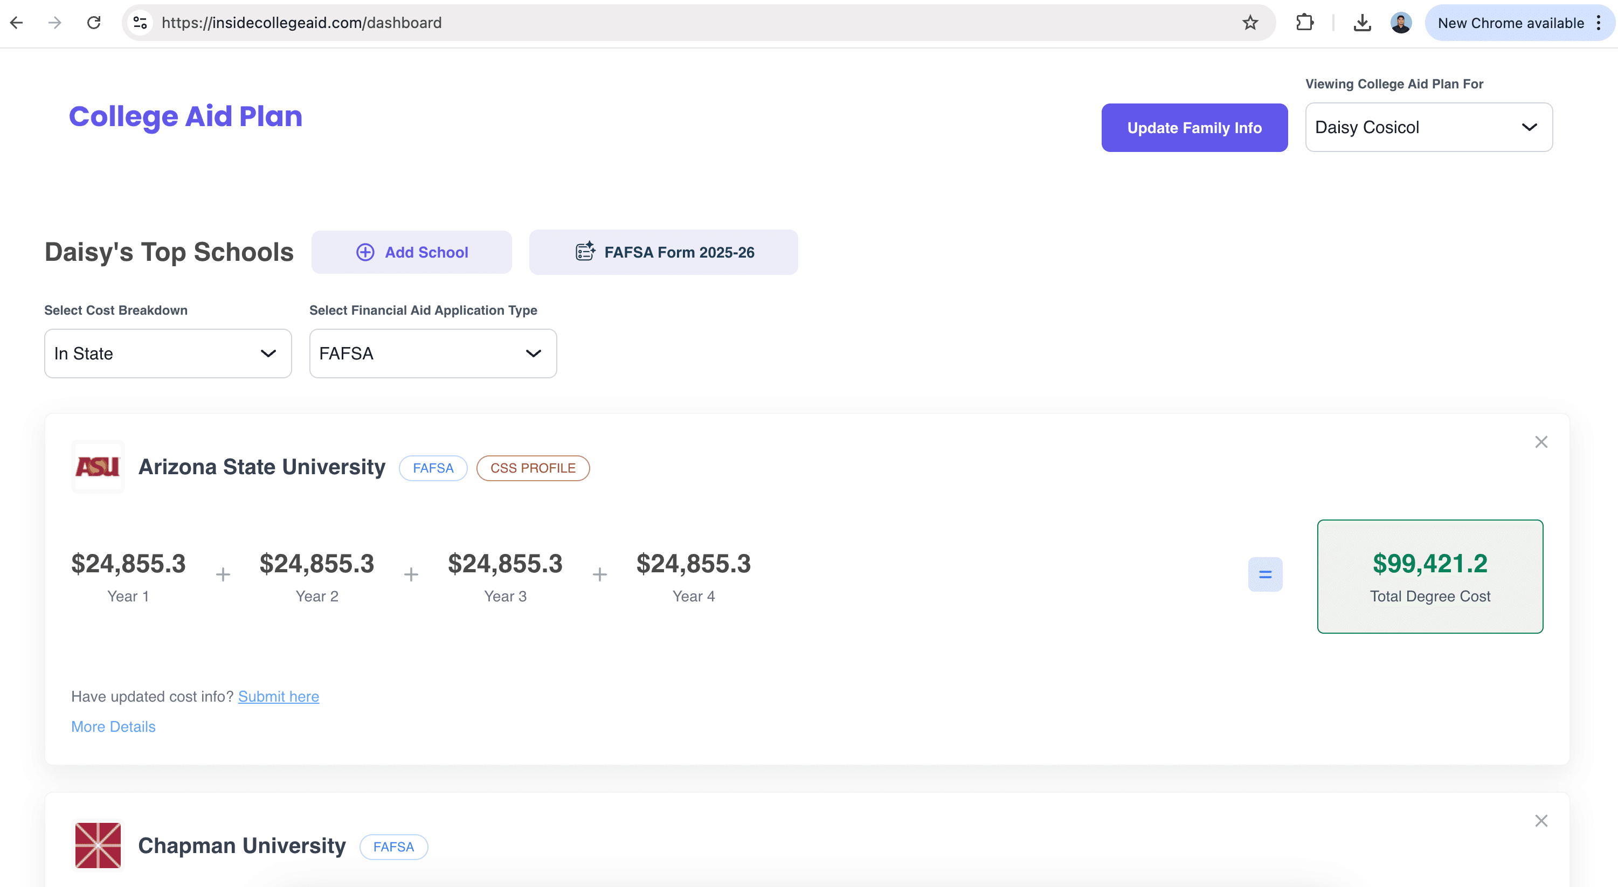This screenshot has height=887, width=1618.
Task: Bookmark this page with the star icon
Action: click(1250, 23)
